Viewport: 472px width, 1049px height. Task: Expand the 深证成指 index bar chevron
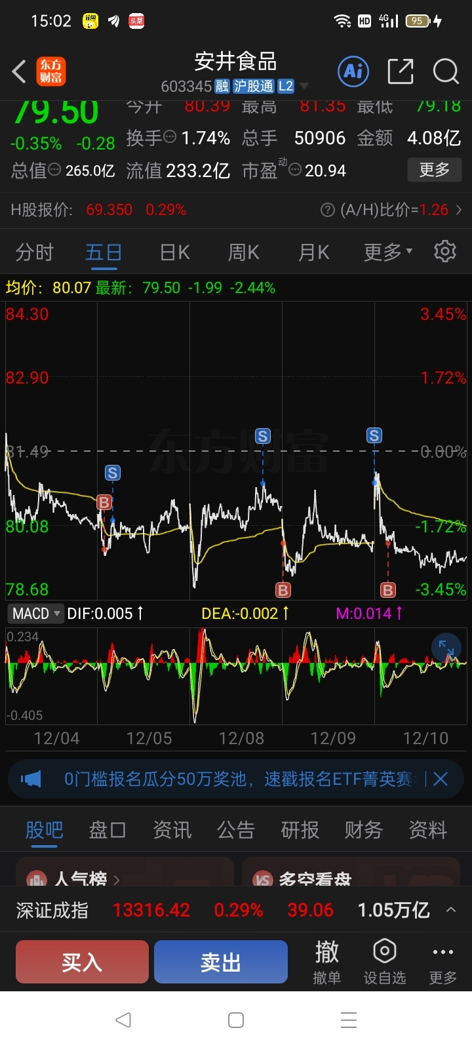point(451,909)
